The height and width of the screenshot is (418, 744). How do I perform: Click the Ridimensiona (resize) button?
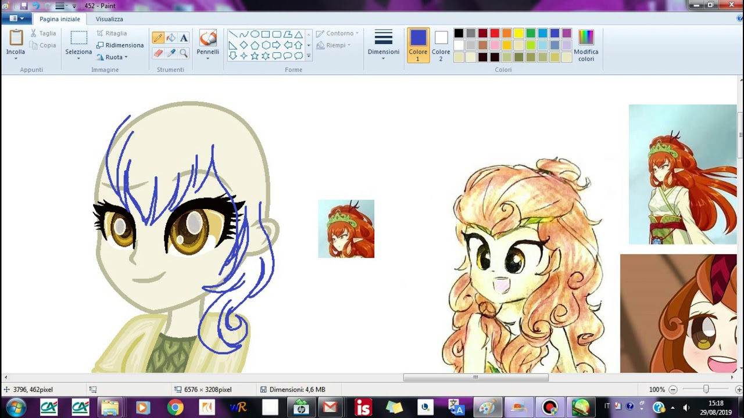pos(120,45)
